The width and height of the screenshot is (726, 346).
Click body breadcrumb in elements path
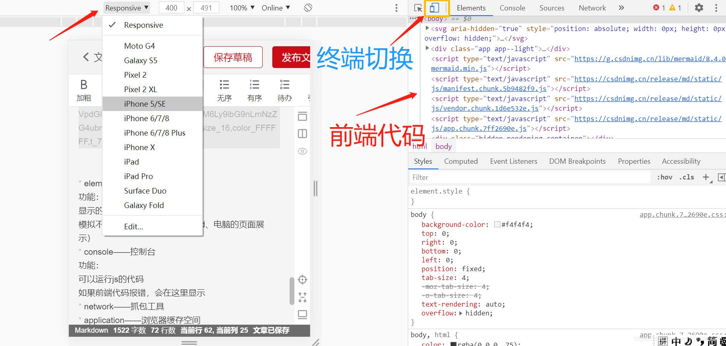[x=443, y=146]
